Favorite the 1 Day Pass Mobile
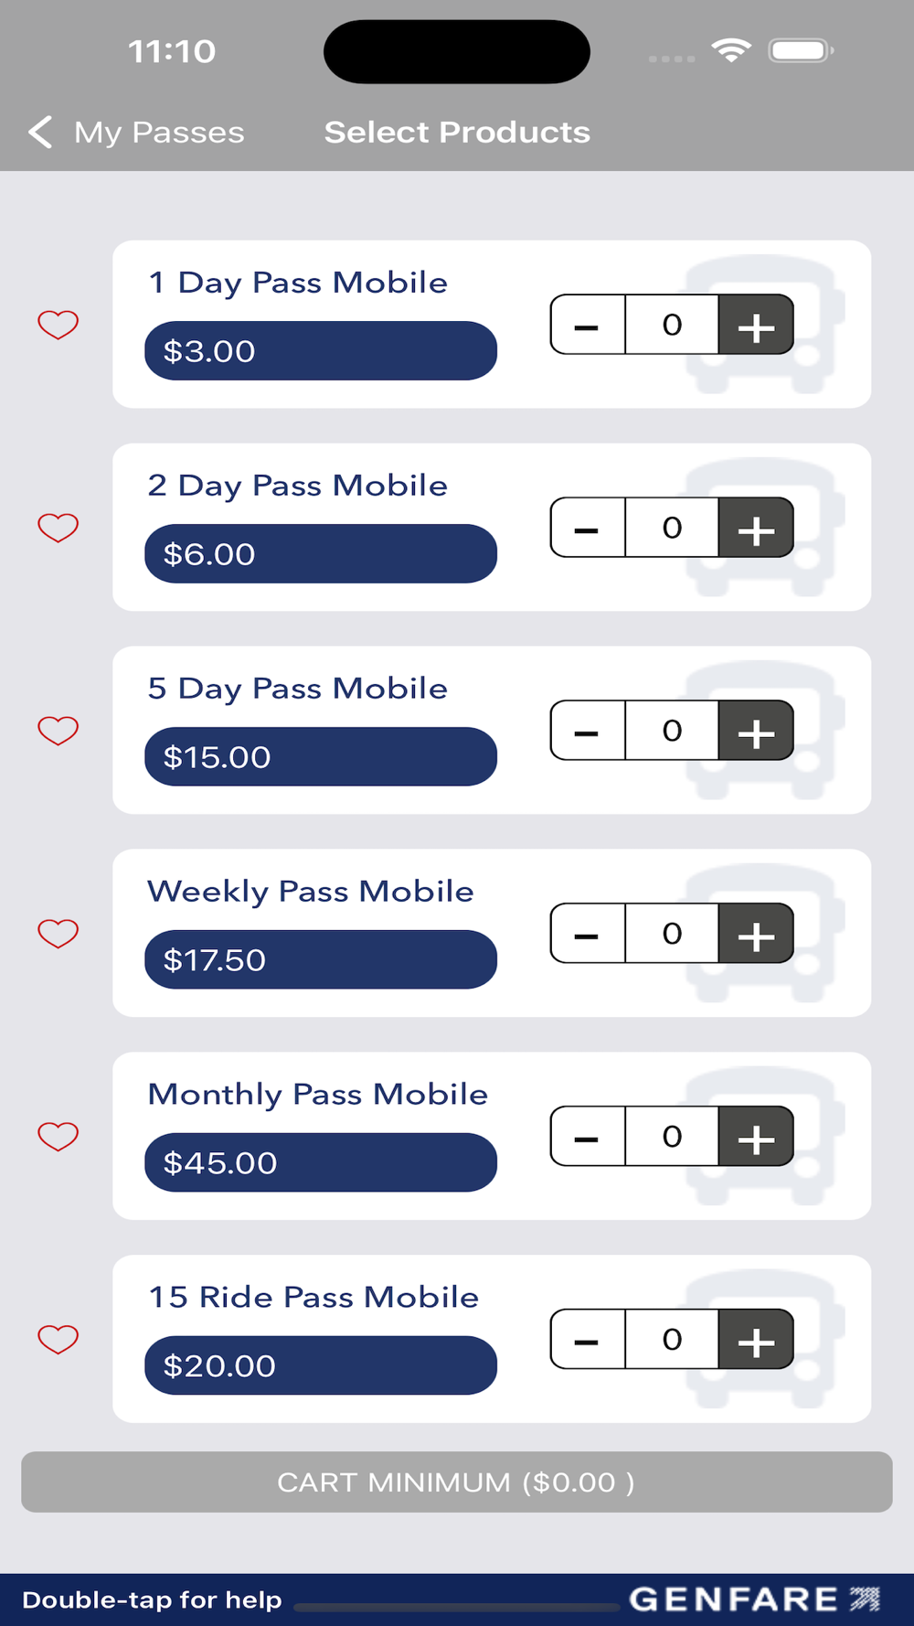 tap(58, 325)
